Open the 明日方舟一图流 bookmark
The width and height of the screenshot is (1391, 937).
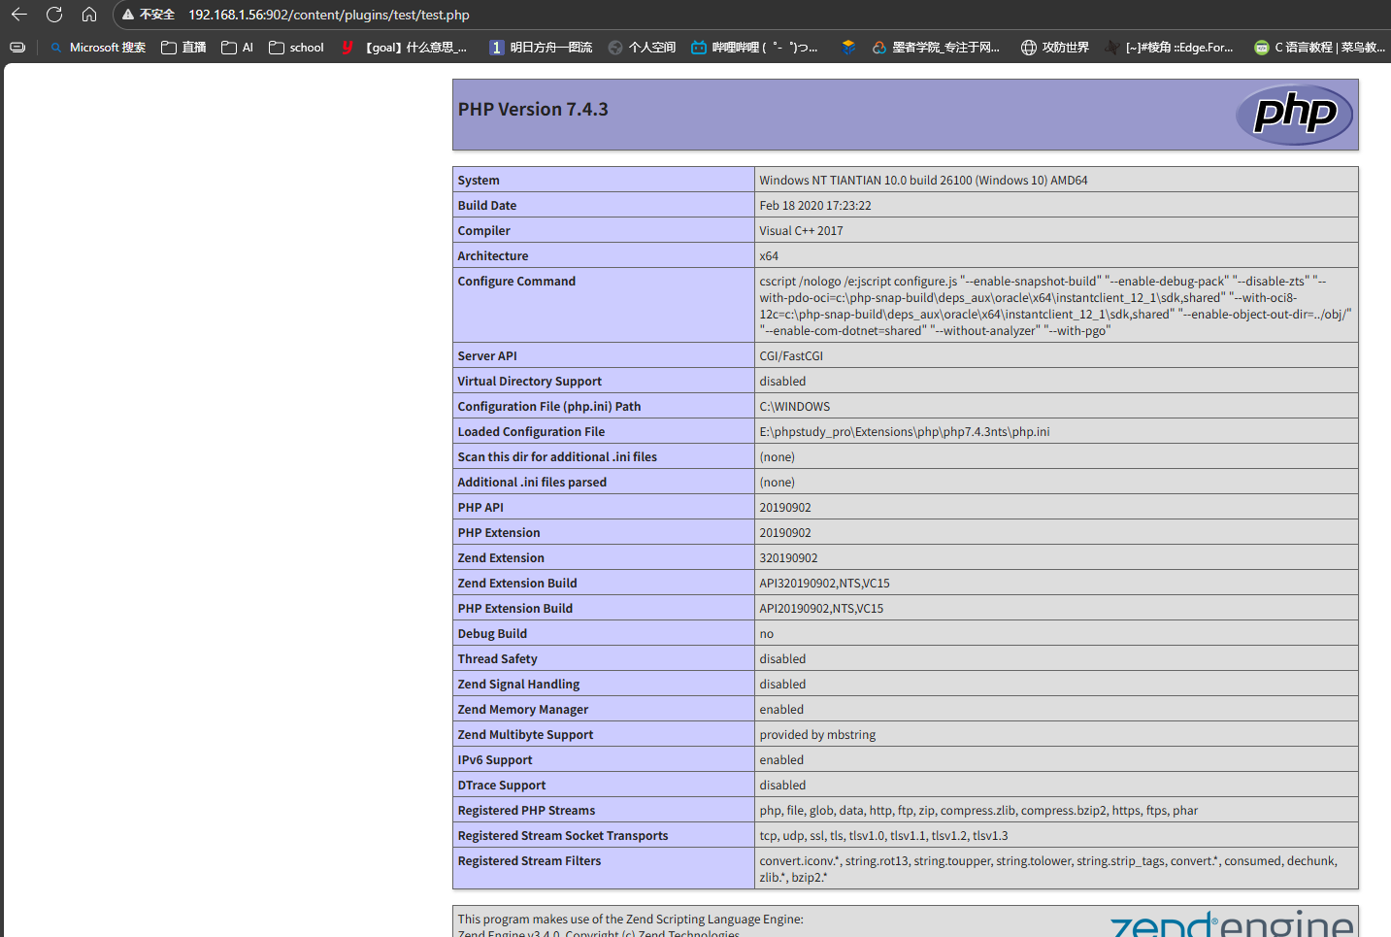tap(541, 47)
